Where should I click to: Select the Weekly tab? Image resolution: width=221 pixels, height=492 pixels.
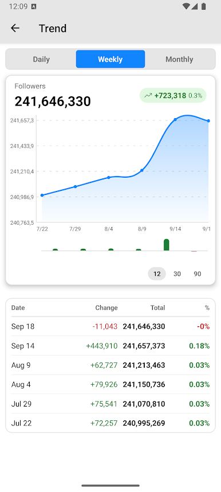[110, 59]
